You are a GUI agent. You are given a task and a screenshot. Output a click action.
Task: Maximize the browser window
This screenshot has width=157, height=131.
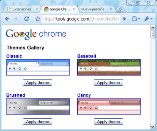pyautogui.click(x=138, y=3)
